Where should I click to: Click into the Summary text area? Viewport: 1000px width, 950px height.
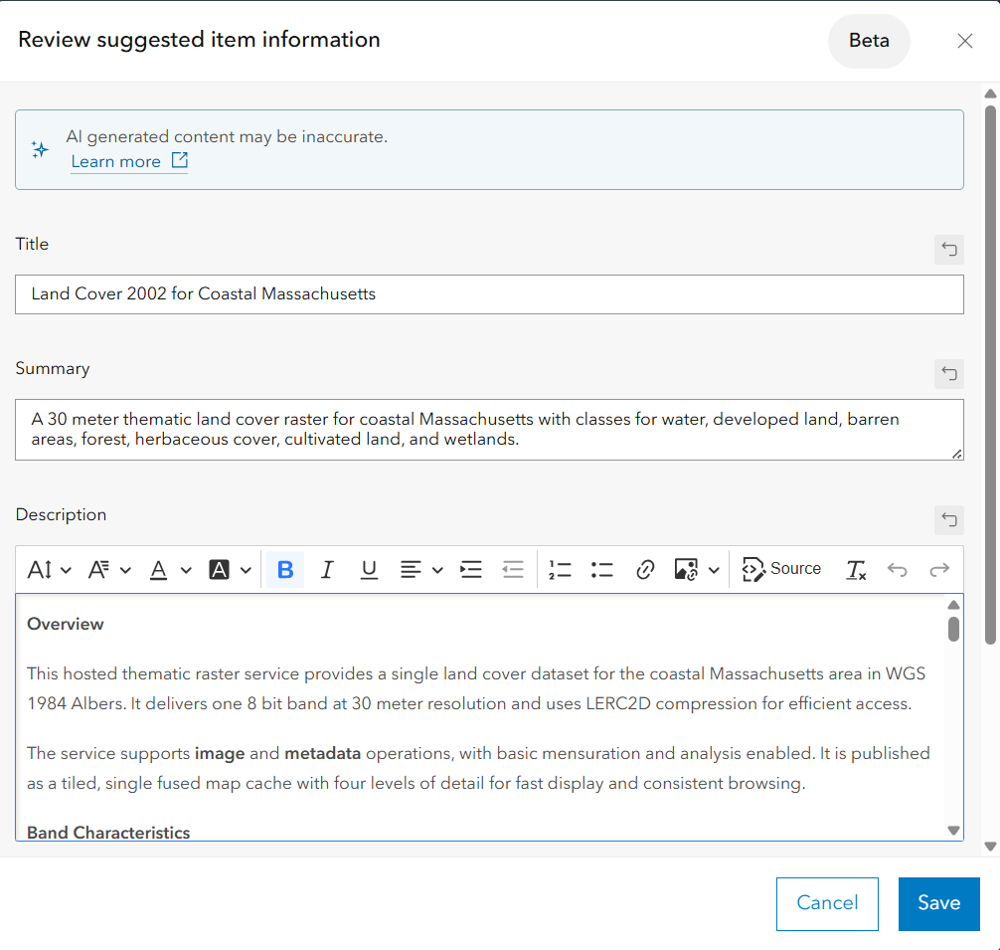[x=489, y=430]
